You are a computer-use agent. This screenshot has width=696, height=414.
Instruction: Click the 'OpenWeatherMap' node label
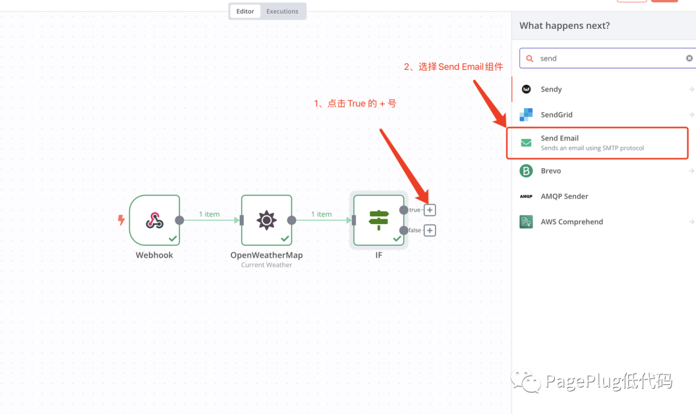(x=266, y=256)
